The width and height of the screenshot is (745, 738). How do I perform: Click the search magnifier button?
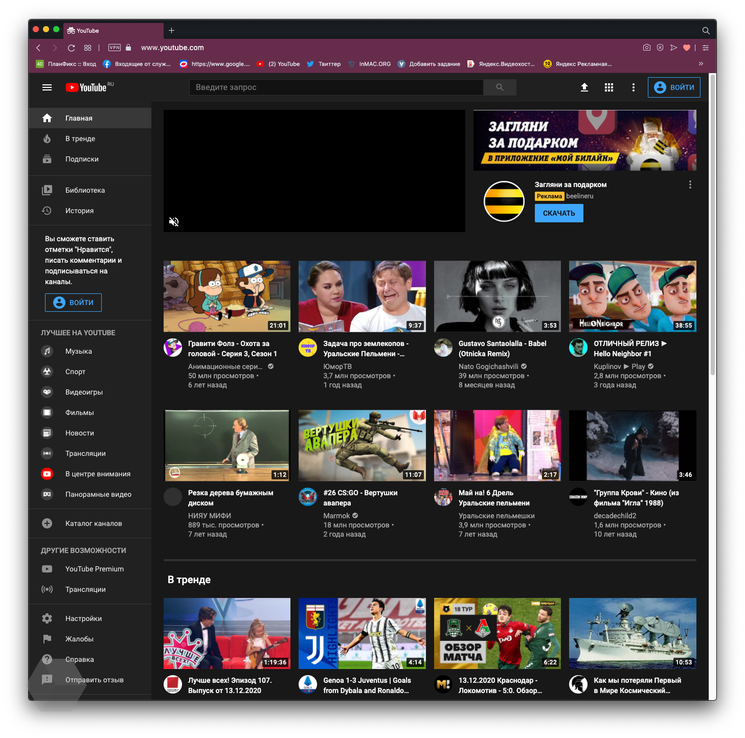tap(500, 87)
